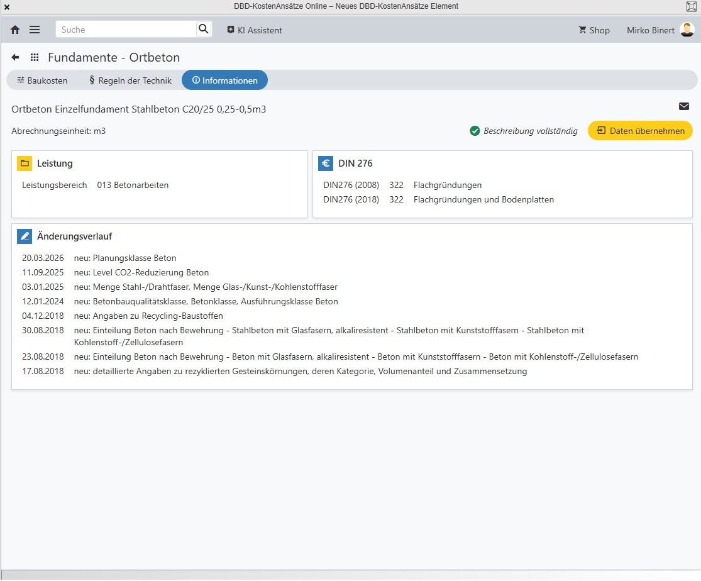Viewport: 701px width, 581px height.
Task: Click the DIN 276 euro icon
Action: [x=326, y=163]
